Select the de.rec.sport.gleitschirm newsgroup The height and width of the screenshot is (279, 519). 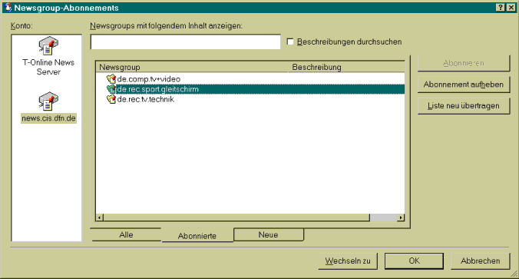158,89
